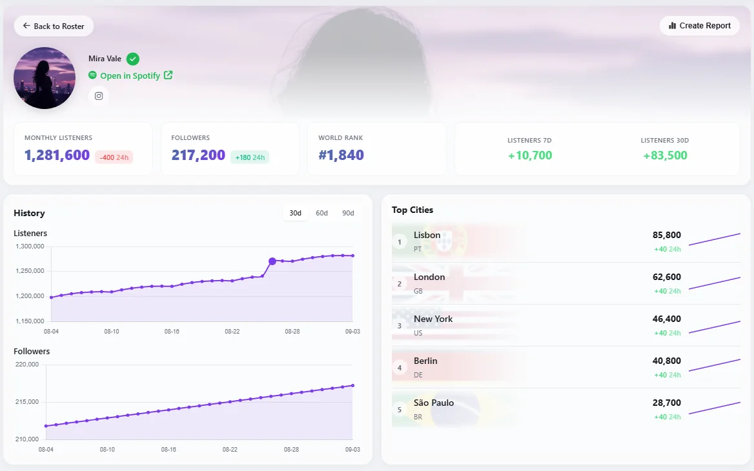Click the Lisbon trend sparkline
The image size is (754, 471).
click(x=715, y=239)
